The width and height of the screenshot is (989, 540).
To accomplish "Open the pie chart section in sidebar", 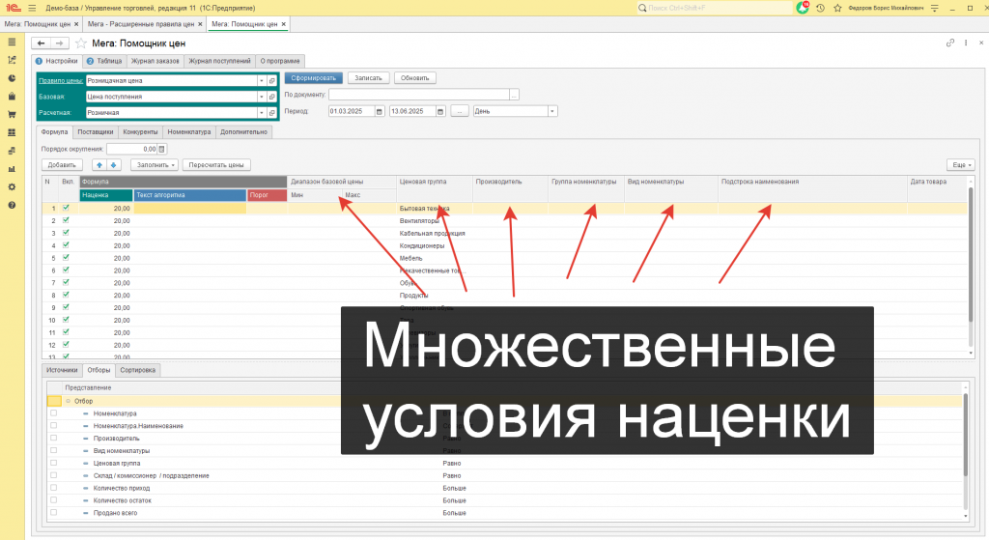I will click(x=12, y=78).
